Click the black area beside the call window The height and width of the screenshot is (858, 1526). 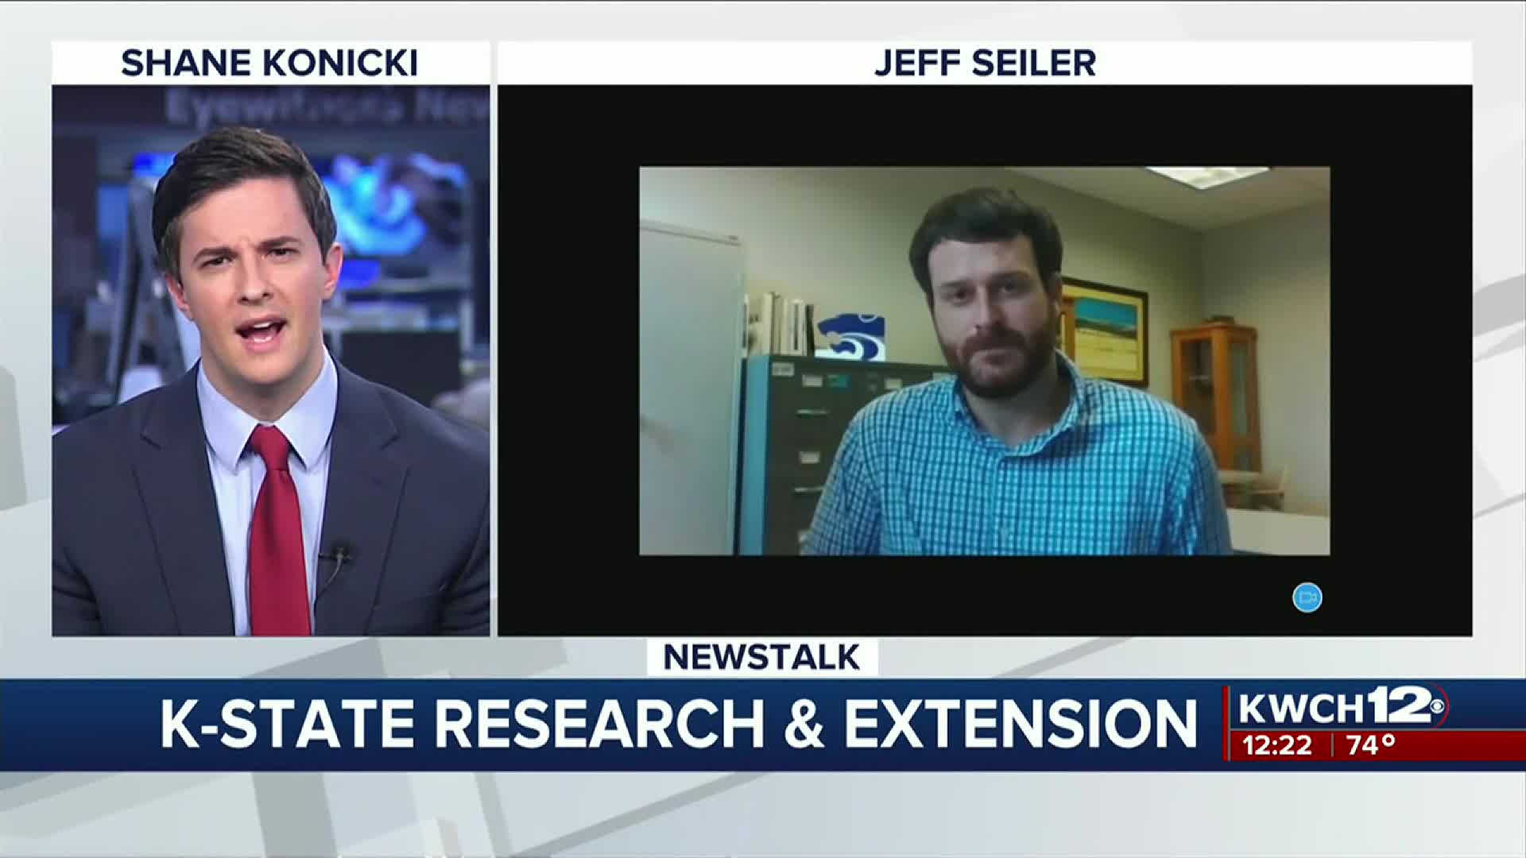(x=568, y=357)
